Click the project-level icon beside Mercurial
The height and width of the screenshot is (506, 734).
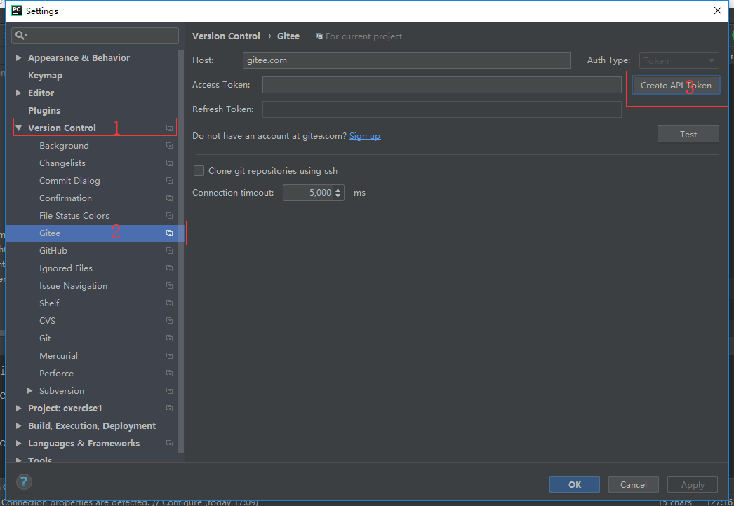pos(169,356)
